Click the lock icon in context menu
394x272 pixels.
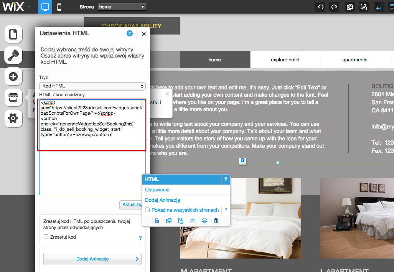point(157,221)
